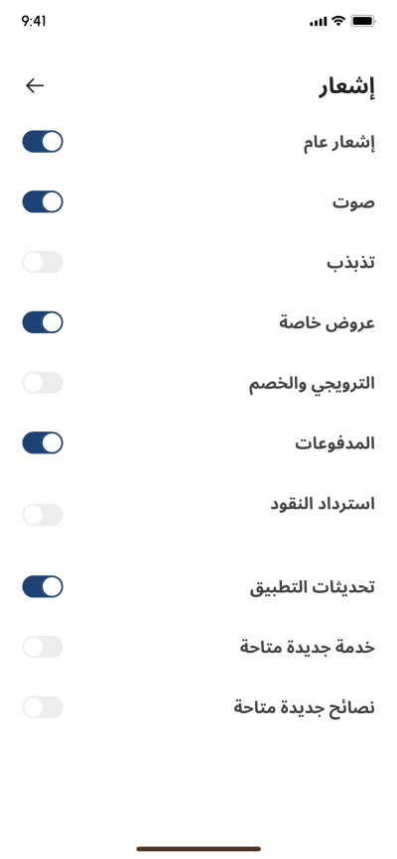Tap the صوت setting label
The height and width of the screenshot is (859, 397).
pos(353,202)
